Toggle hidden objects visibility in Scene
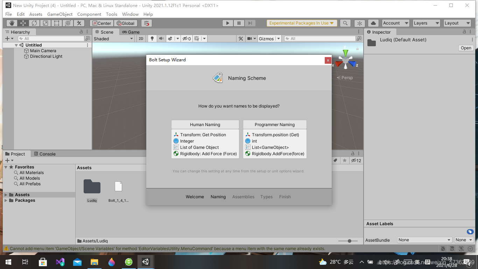 pos(187,39)
